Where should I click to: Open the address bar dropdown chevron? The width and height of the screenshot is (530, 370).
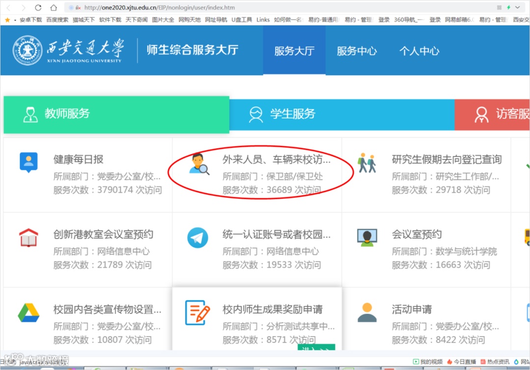(518, 7)
